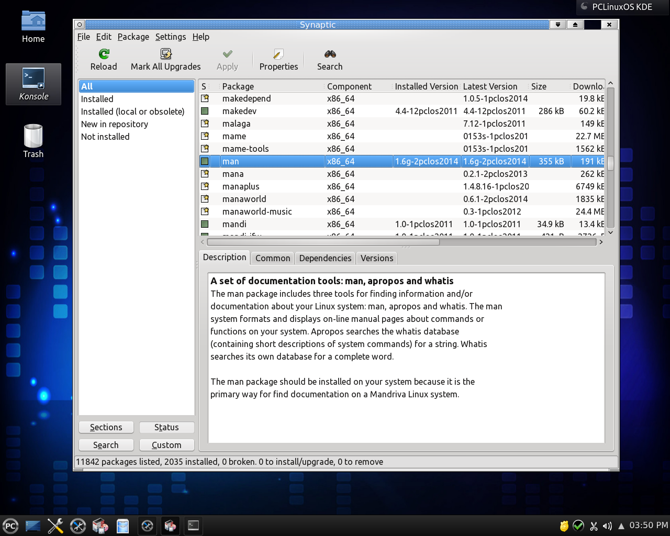Open the File menu
670x536 pixels.
click(x=84, y=37)
